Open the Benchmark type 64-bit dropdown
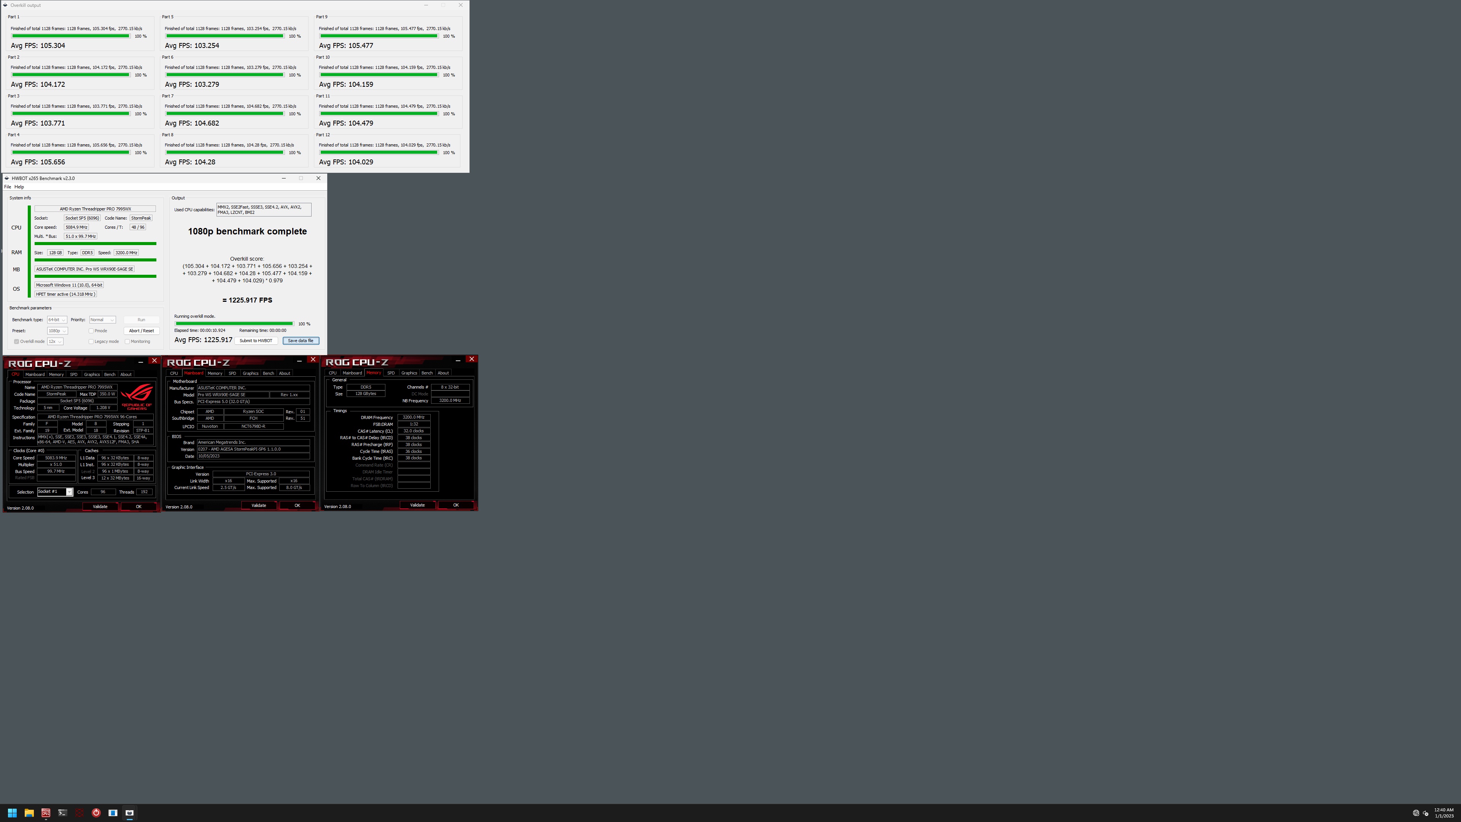Screen dimensions: 1461x822 [57, 320]
